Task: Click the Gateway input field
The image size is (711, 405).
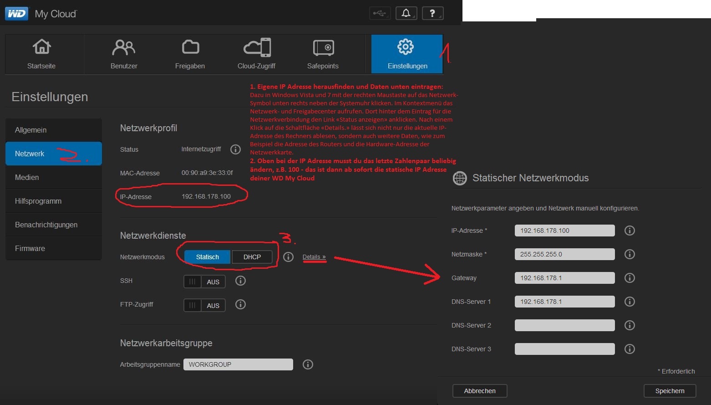Action: pyautogui.click(x=564, y=278)
